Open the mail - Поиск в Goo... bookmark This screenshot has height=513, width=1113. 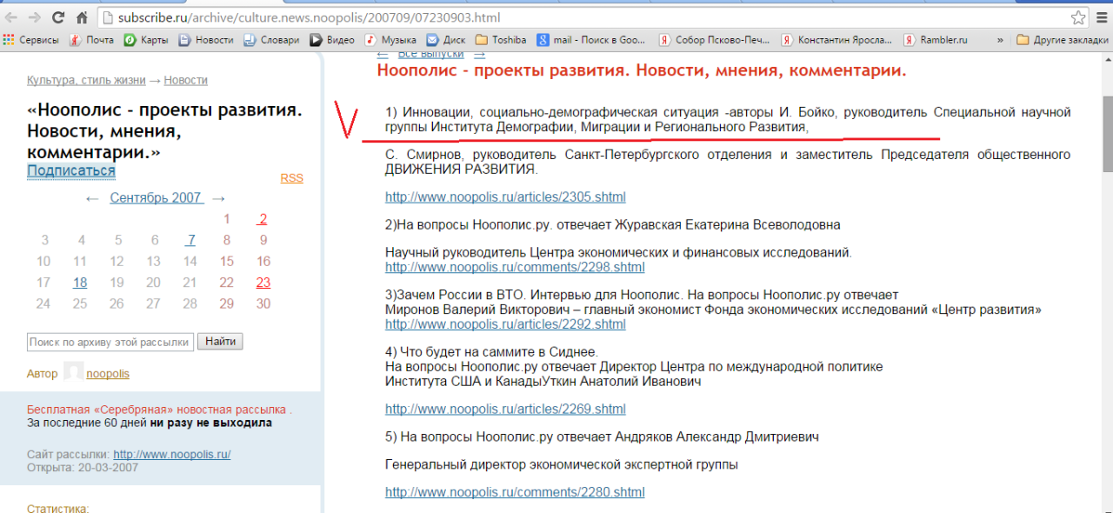[591, 39]
